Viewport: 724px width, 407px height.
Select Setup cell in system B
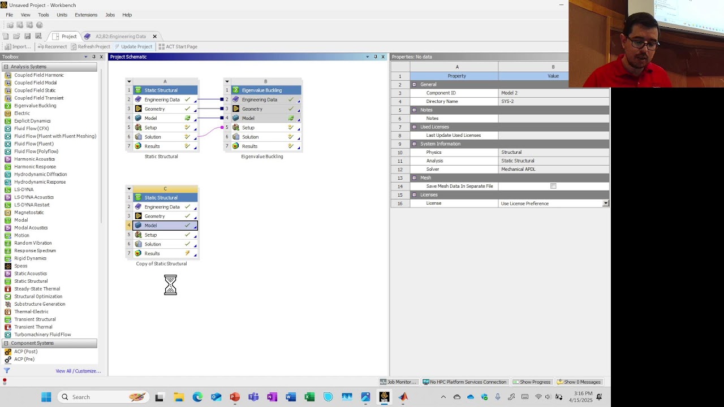(x=266, y=128)
